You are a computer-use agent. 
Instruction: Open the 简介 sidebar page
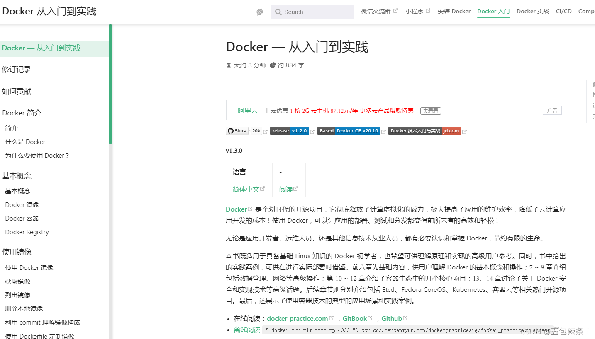coord(12,128)
